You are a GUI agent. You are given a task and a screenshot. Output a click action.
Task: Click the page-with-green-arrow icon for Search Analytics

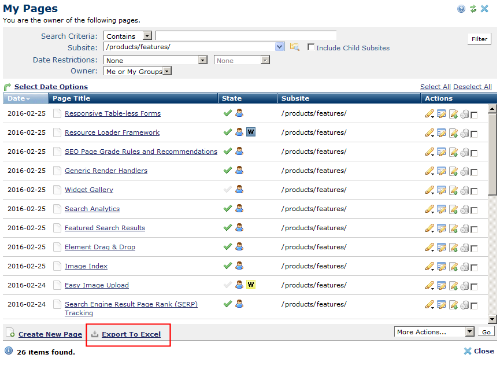coord(453,209)
